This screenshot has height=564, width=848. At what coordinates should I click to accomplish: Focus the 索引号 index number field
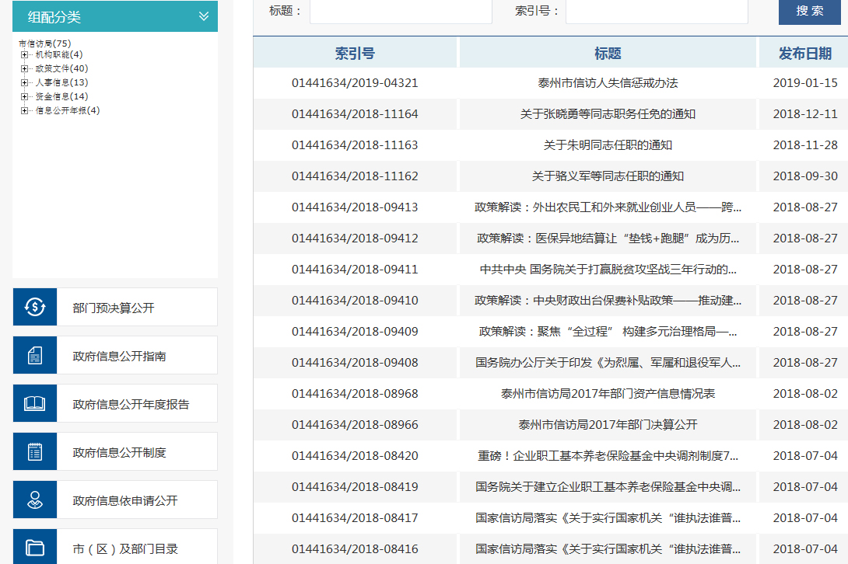point(656,11)
